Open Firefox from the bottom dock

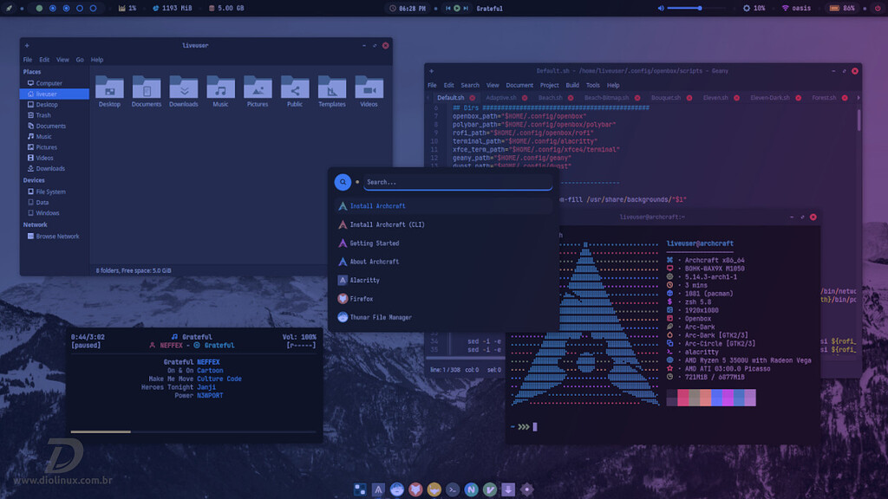pyautogui.click(x=416, y=489)
